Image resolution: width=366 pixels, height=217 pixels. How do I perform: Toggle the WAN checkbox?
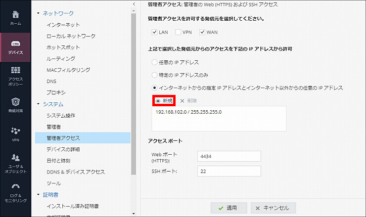click(202, 32)
